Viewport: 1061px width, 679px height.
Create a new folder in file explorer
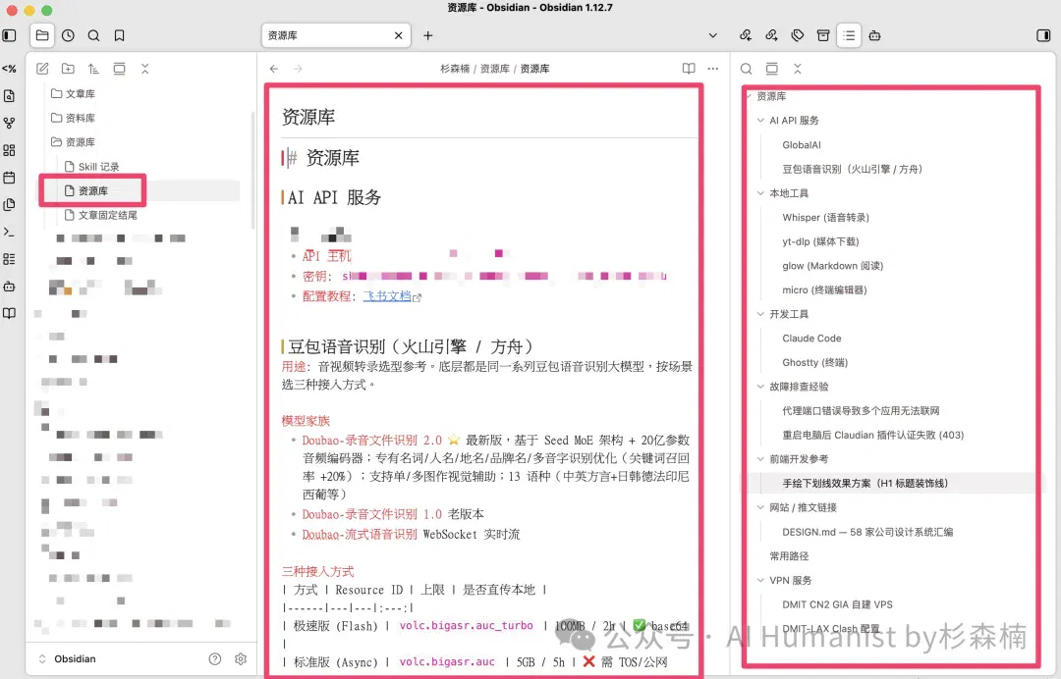[x=68, y=69]
